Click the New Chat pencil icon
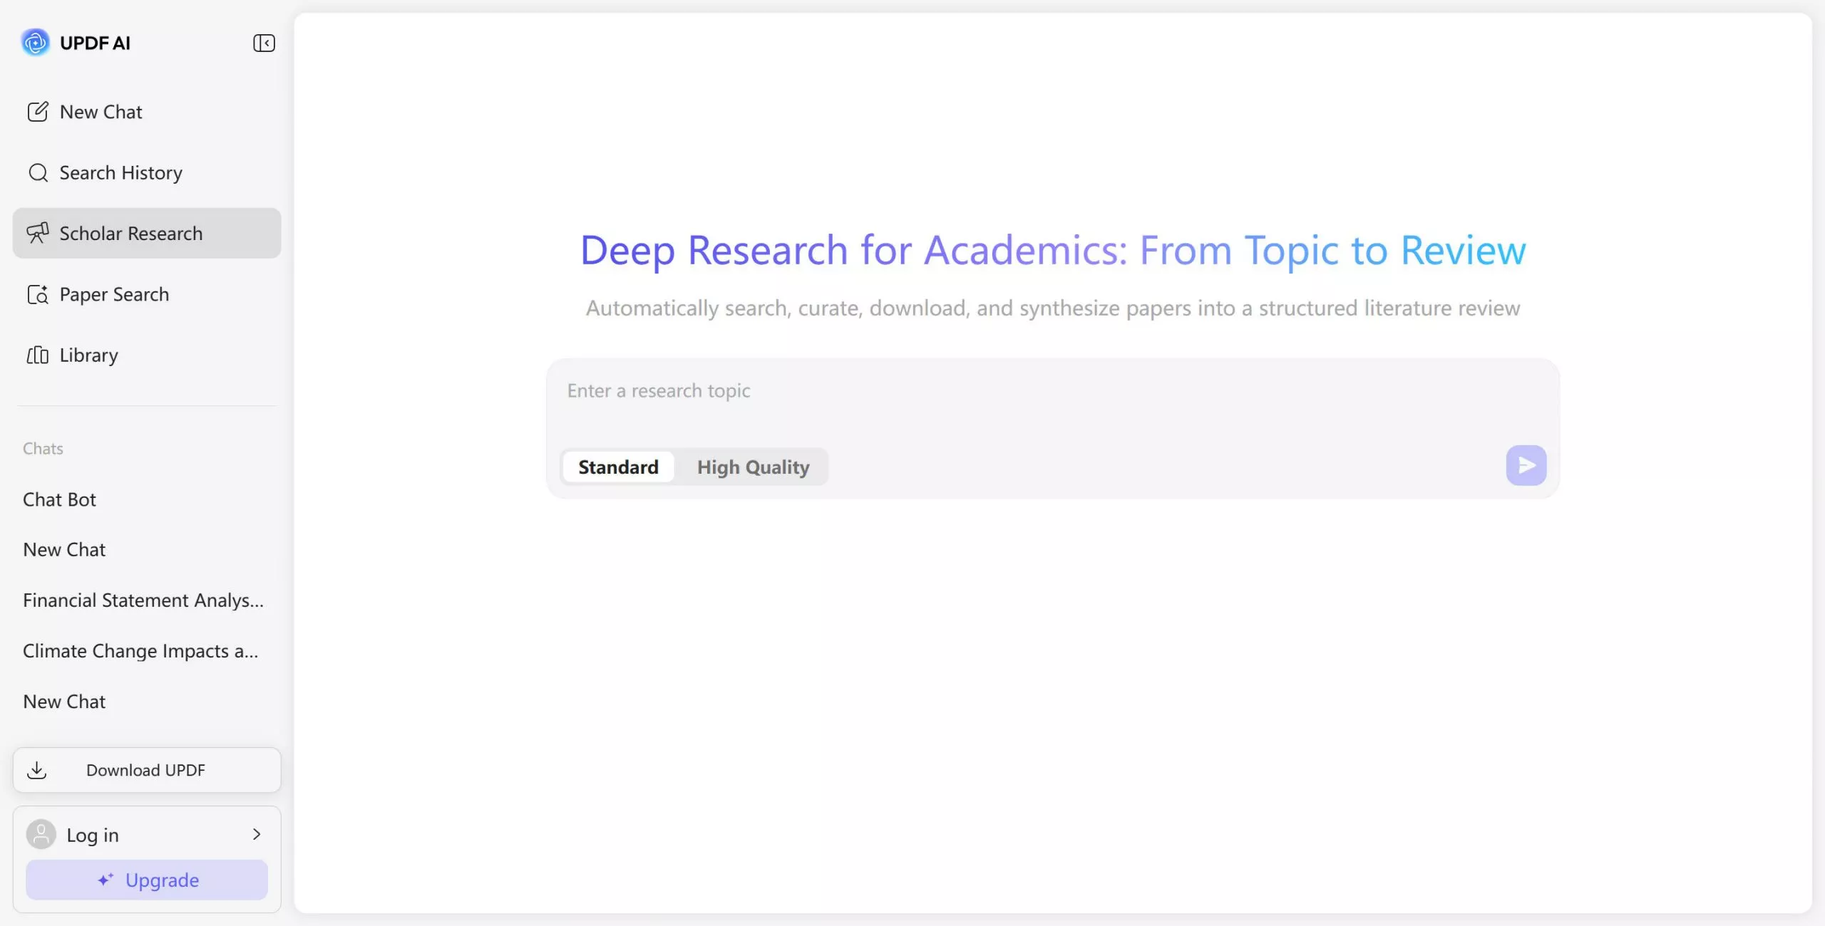The width and height of the screenshot is (1825, 926). 37,112
